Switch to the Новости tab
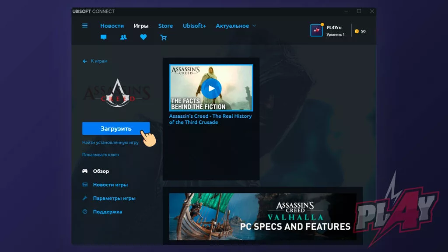Viewport: 448px width, 252px height. (x=112, y=26)
